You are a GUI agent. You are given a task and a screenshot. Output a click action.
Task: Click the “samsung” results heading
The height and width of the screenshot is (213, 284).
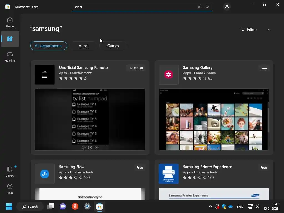pyautogui.click(x=46, y=29)
